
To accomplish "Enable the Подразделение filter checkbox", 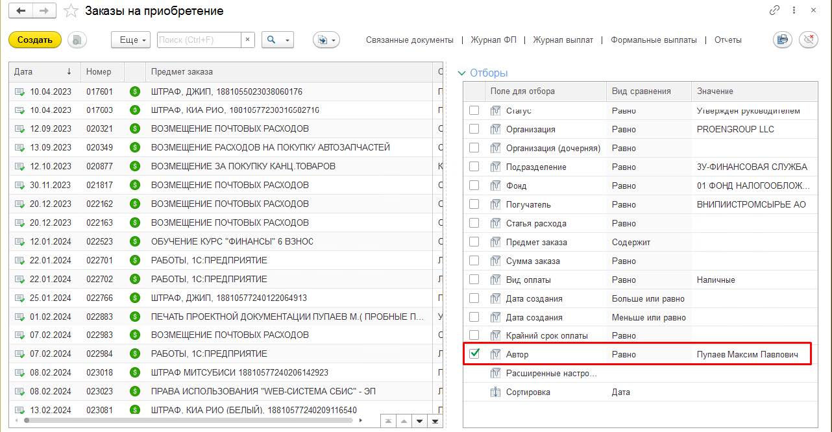I will tap(474, 167).
